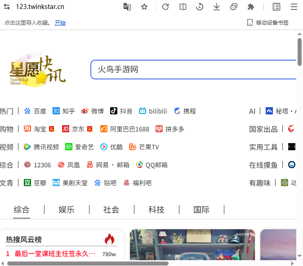Click the 美剧天堂 icon
This screenshot has width=303, height=266.
pos(56,183)
